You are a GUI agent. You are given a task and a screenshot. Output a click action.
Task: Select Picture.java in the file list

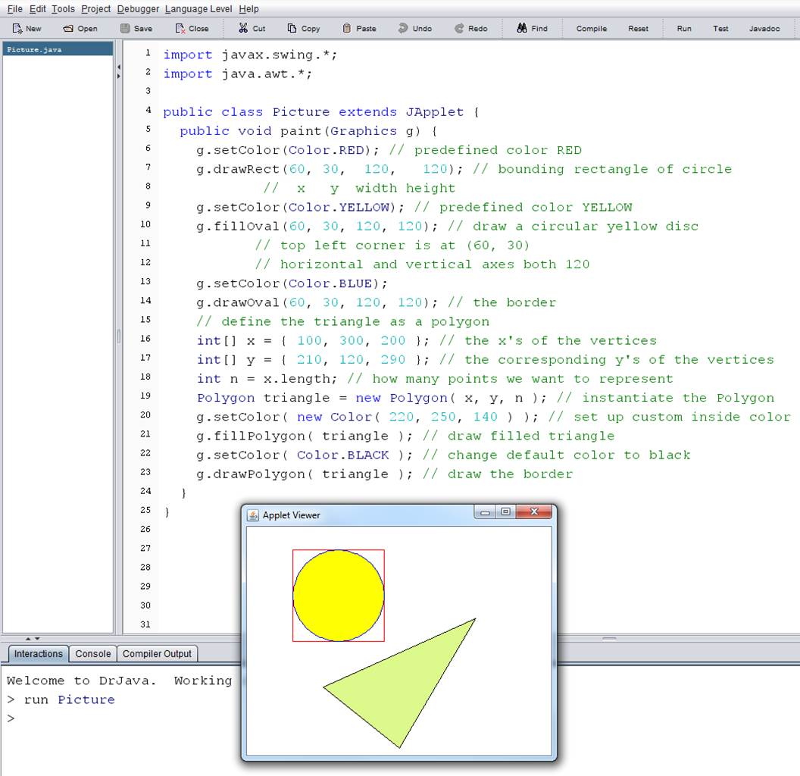(x=58, y=49)
